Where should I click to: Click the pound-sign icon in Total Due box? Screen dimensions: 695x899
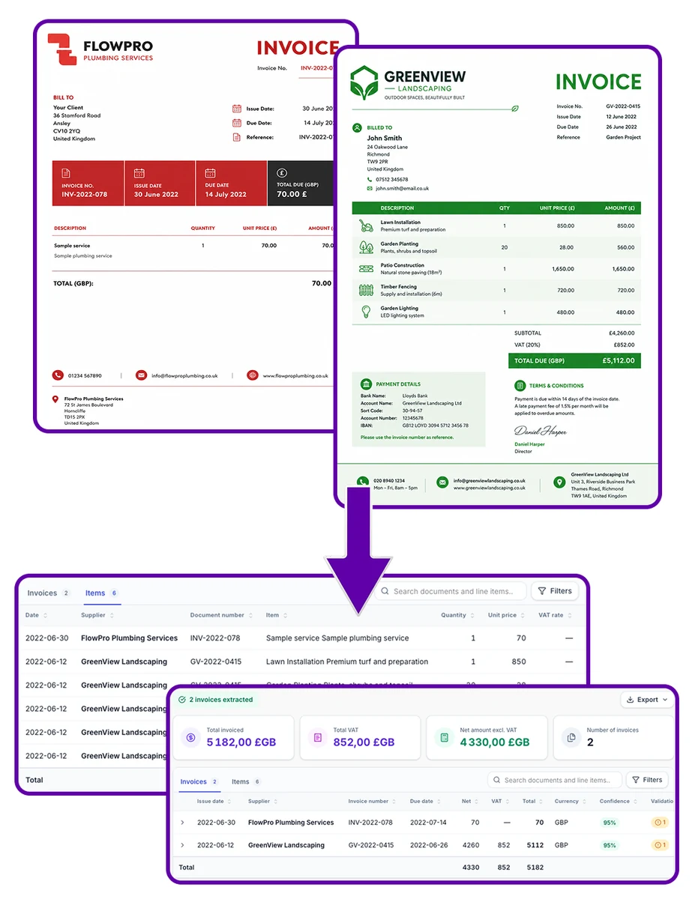[x=282, y=173]
